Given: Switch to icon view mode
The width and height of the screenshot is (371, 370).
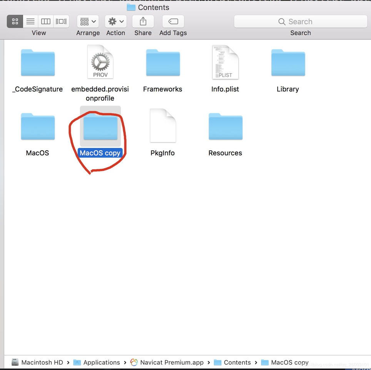Looking at the screenshot, I should click(x=15, y=22).
